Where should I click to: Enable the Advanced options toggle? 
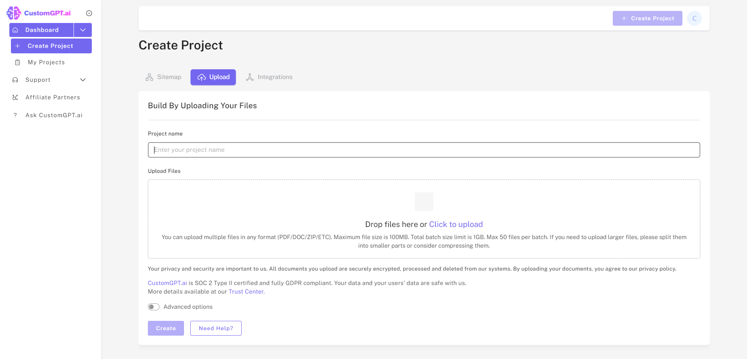154,307
